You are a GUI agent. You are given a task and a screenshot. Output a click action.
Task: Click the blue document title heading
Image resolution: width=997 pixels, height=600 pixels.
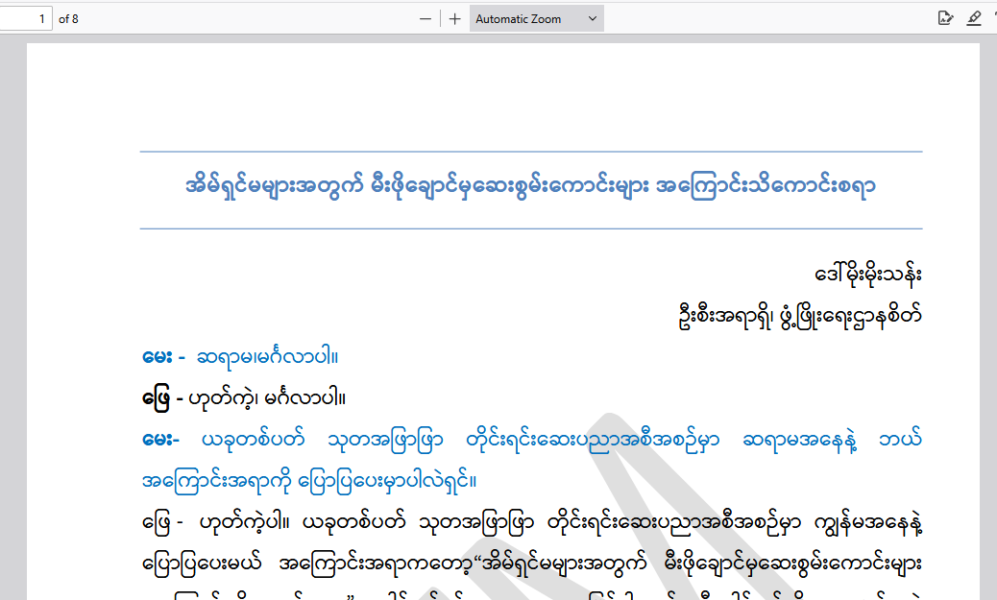coord(530,187)
